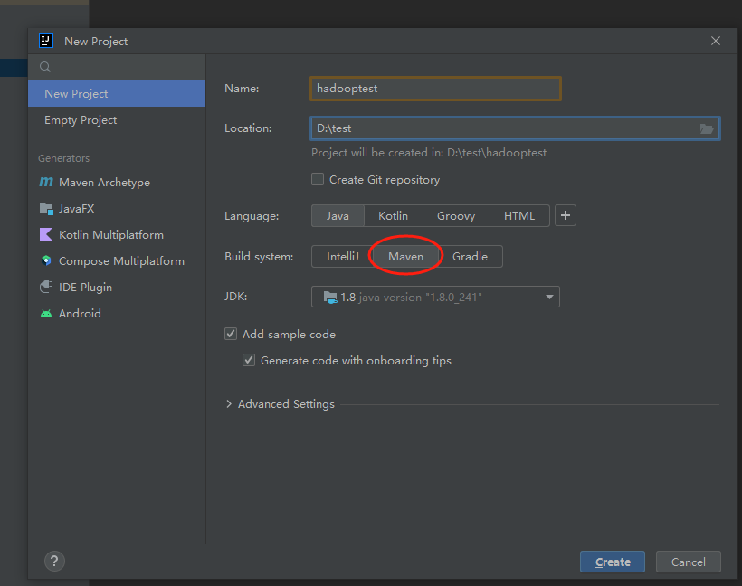Click the Cancel button

pos(688,562)
